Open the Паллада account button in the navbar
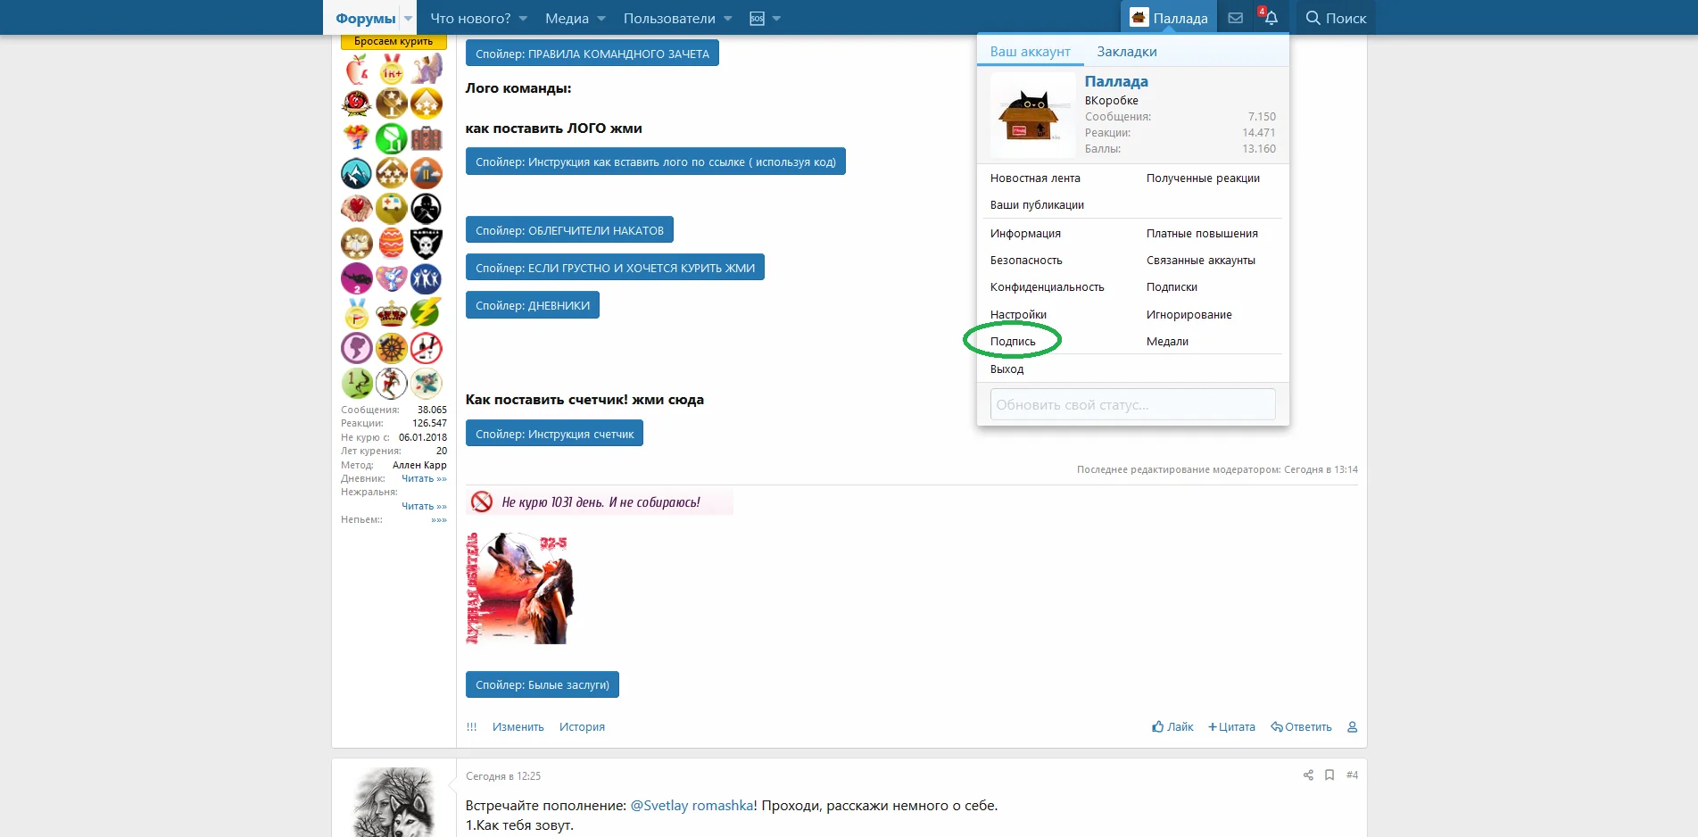 (1169, 18)
